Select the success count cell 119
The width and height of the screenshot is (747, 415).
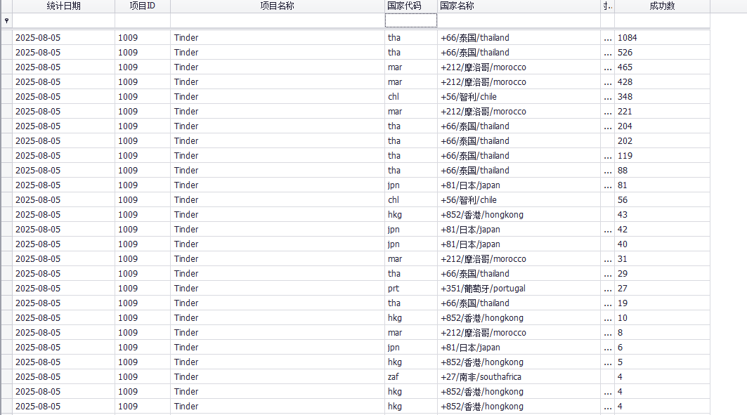(662, 156)
